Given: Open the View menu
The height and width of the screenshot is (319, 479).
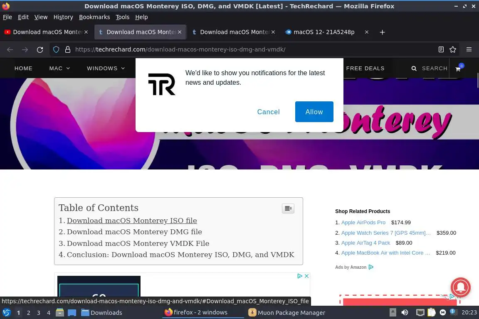Looking at the screenshot, I should (41, 17).
